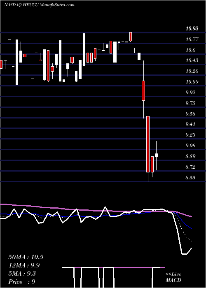This screenshot has width=206, height=288.
Task: Click the <<Live MACD label
Action: (x=173, y=277)
